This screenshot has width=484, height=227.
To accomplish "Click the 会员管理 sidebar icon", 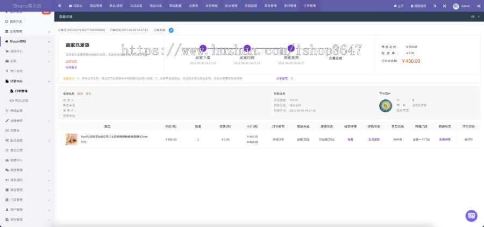I will [x=7, y=32].
